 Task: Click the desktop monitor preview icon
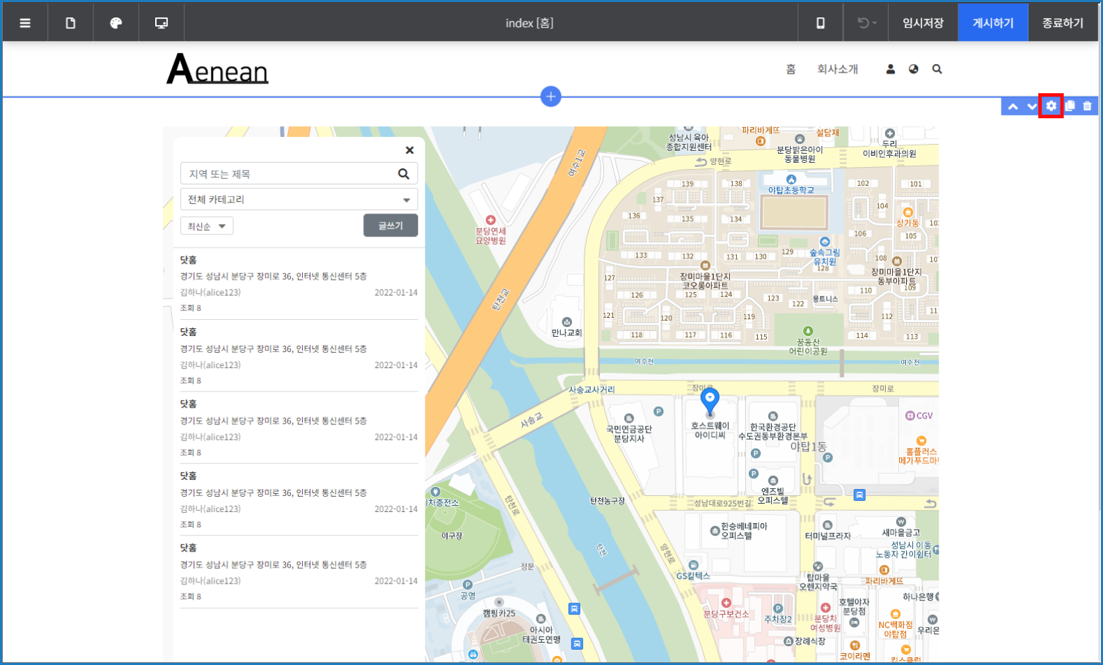coord(161,23)
